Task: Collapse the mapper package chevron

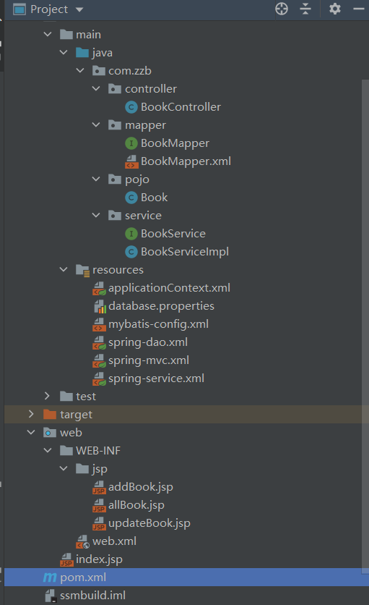Action: 96,125
